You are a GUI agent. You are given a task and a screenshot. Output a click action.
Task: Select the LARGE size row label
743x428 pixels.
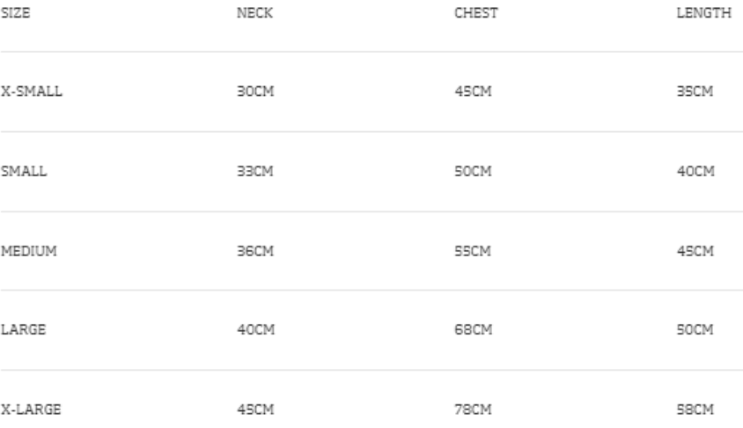[x=23, y=330]
